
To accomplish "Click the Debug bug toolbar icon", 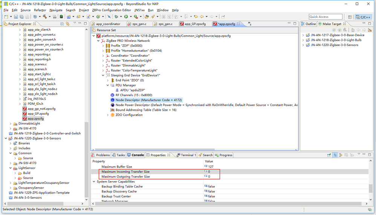I will 116,17.
